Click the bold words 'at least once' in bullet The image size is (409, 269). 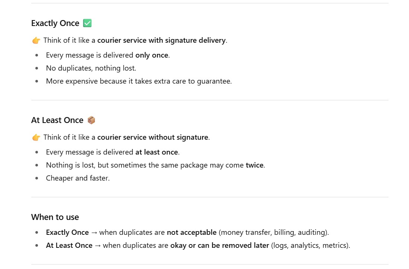[x=157, y=152]
